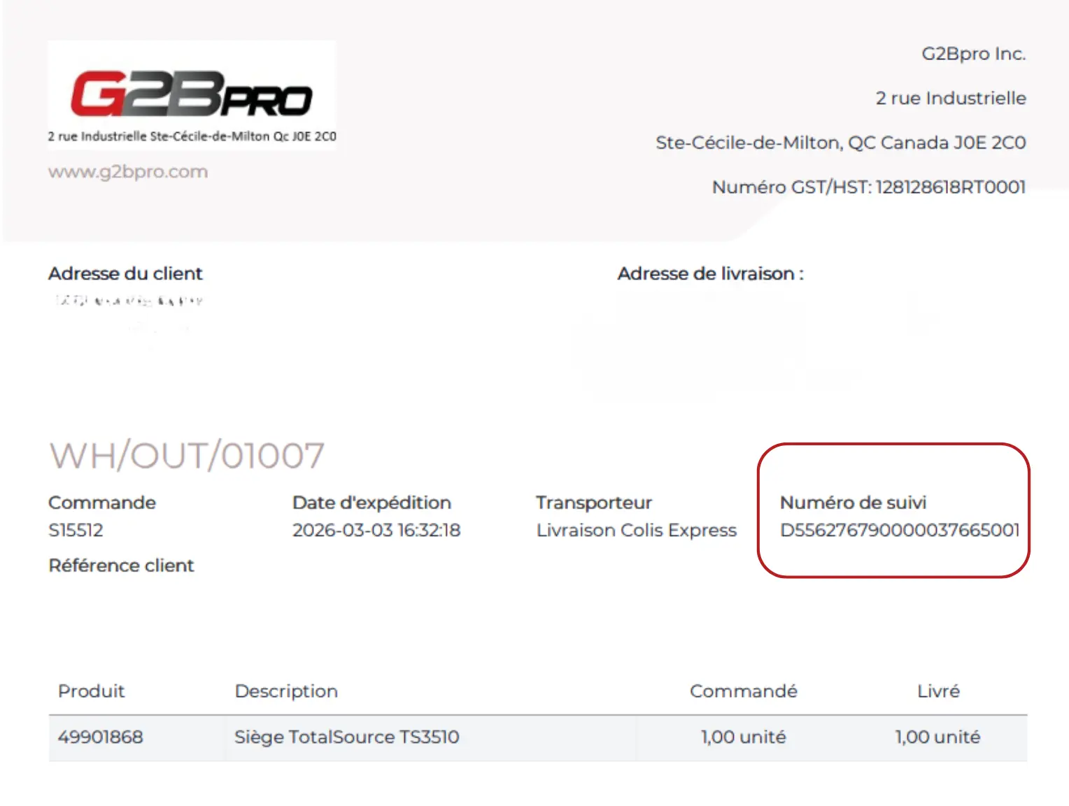The image size is (1069, 806).
Task: Select product number 49901868
Action: point(100,737)
